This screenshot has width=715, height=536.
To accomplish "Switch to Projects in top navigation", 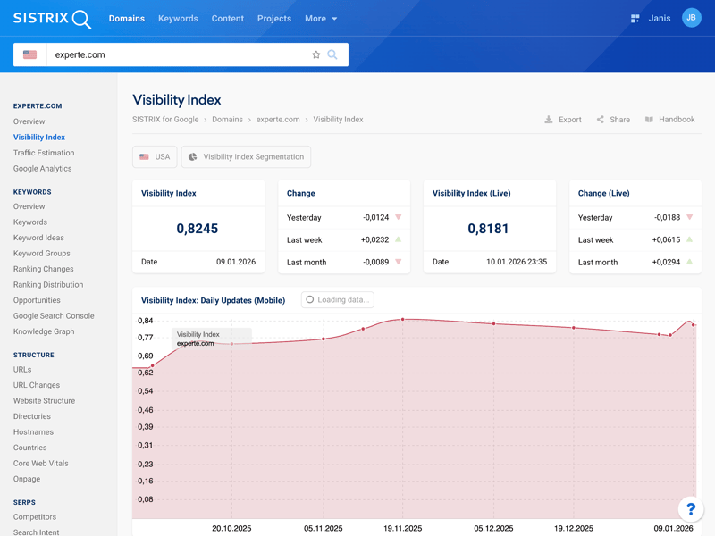I will tap(273, 19).
